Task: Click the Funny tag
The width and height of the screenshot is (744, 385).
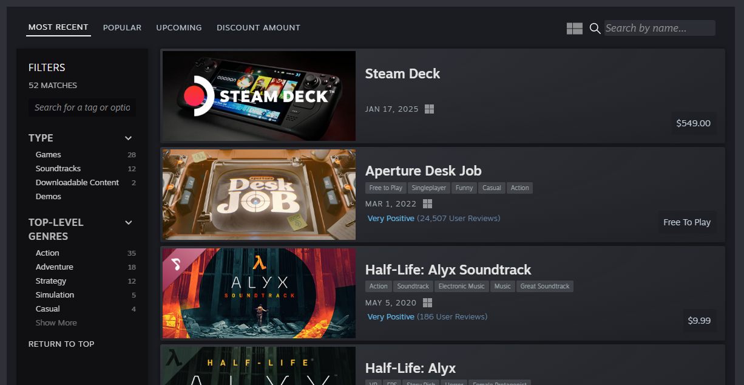Action: coord(464,188)
